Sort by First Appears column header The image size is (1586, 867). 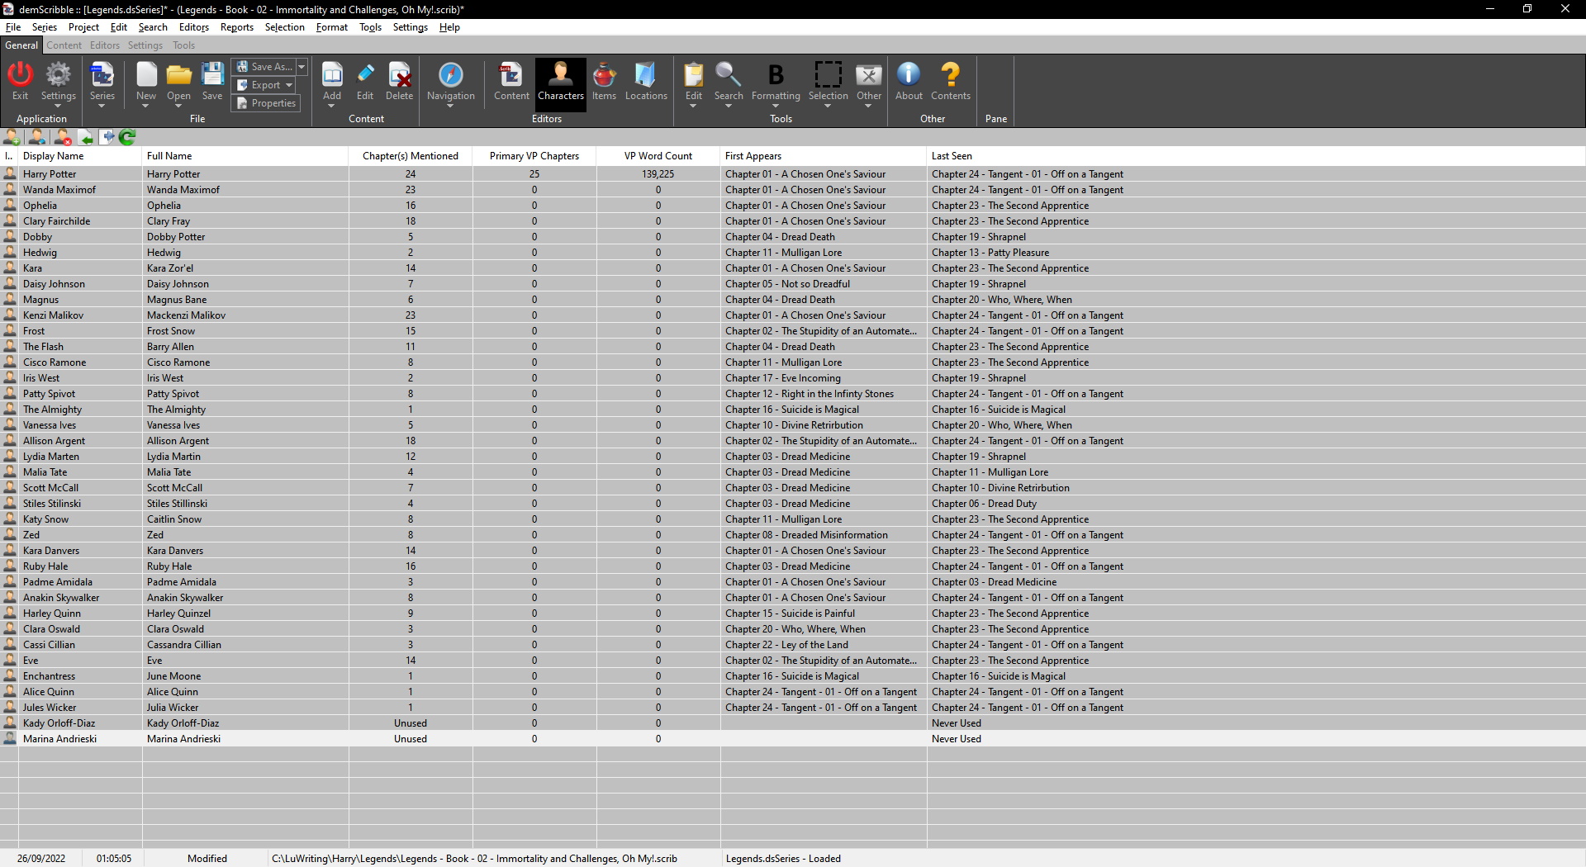pyautogui.click(x=824, y=156)
